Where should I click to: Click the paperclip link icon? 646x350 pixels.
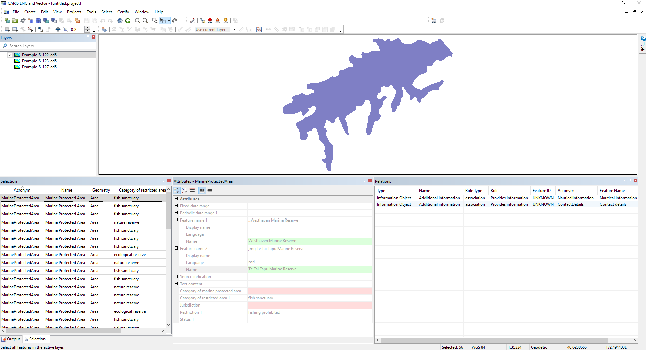(23, 21)
